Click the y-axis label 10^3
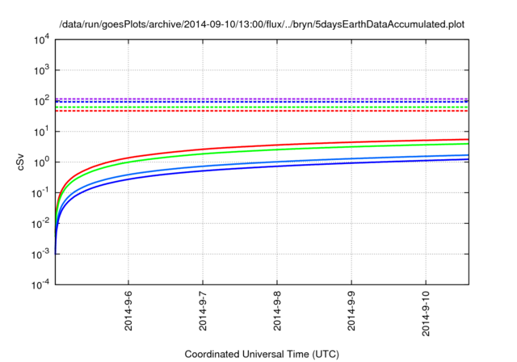Viewport: 517px width, 362px height. [x=42, y=70]
